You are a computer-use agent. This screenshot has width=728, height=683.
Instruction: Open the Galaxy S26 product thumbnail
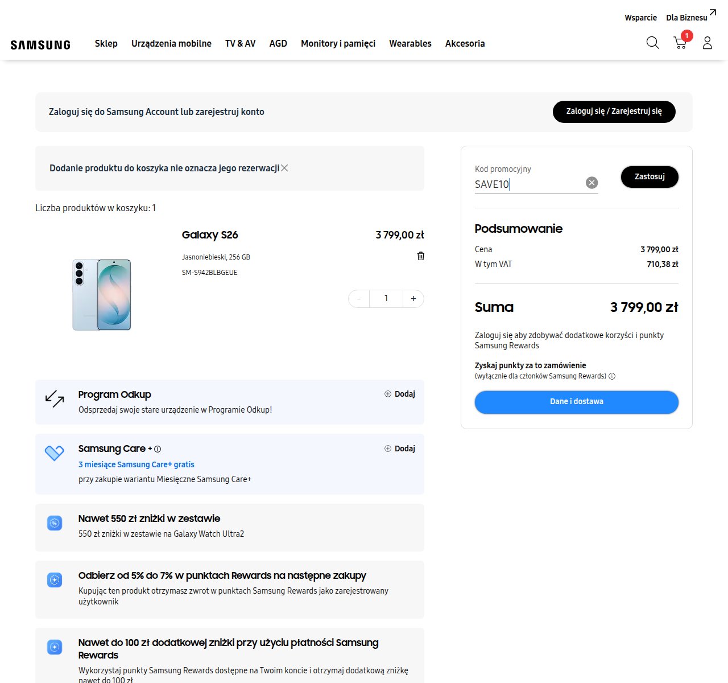[102, 294]
